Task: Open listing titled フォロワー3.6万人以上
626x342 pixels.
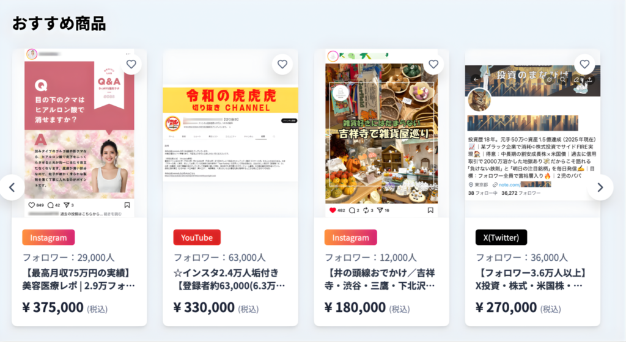Action: [x=531, y=279]
